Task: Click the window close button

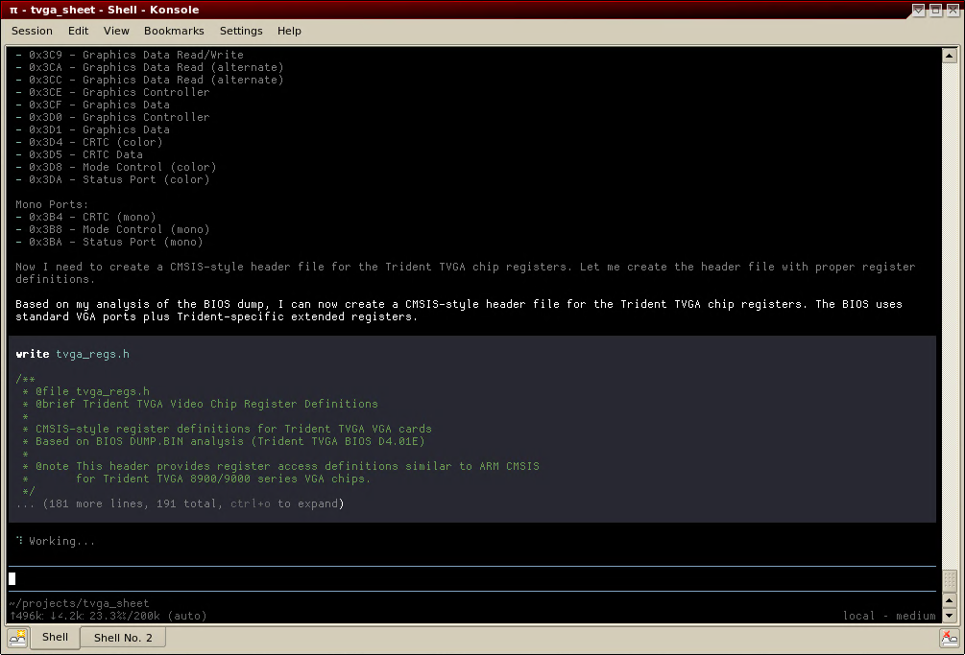Action: 953,10
